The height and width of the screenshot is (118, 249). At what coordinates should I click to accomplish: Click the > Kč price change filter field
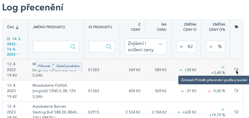(186, 47)
